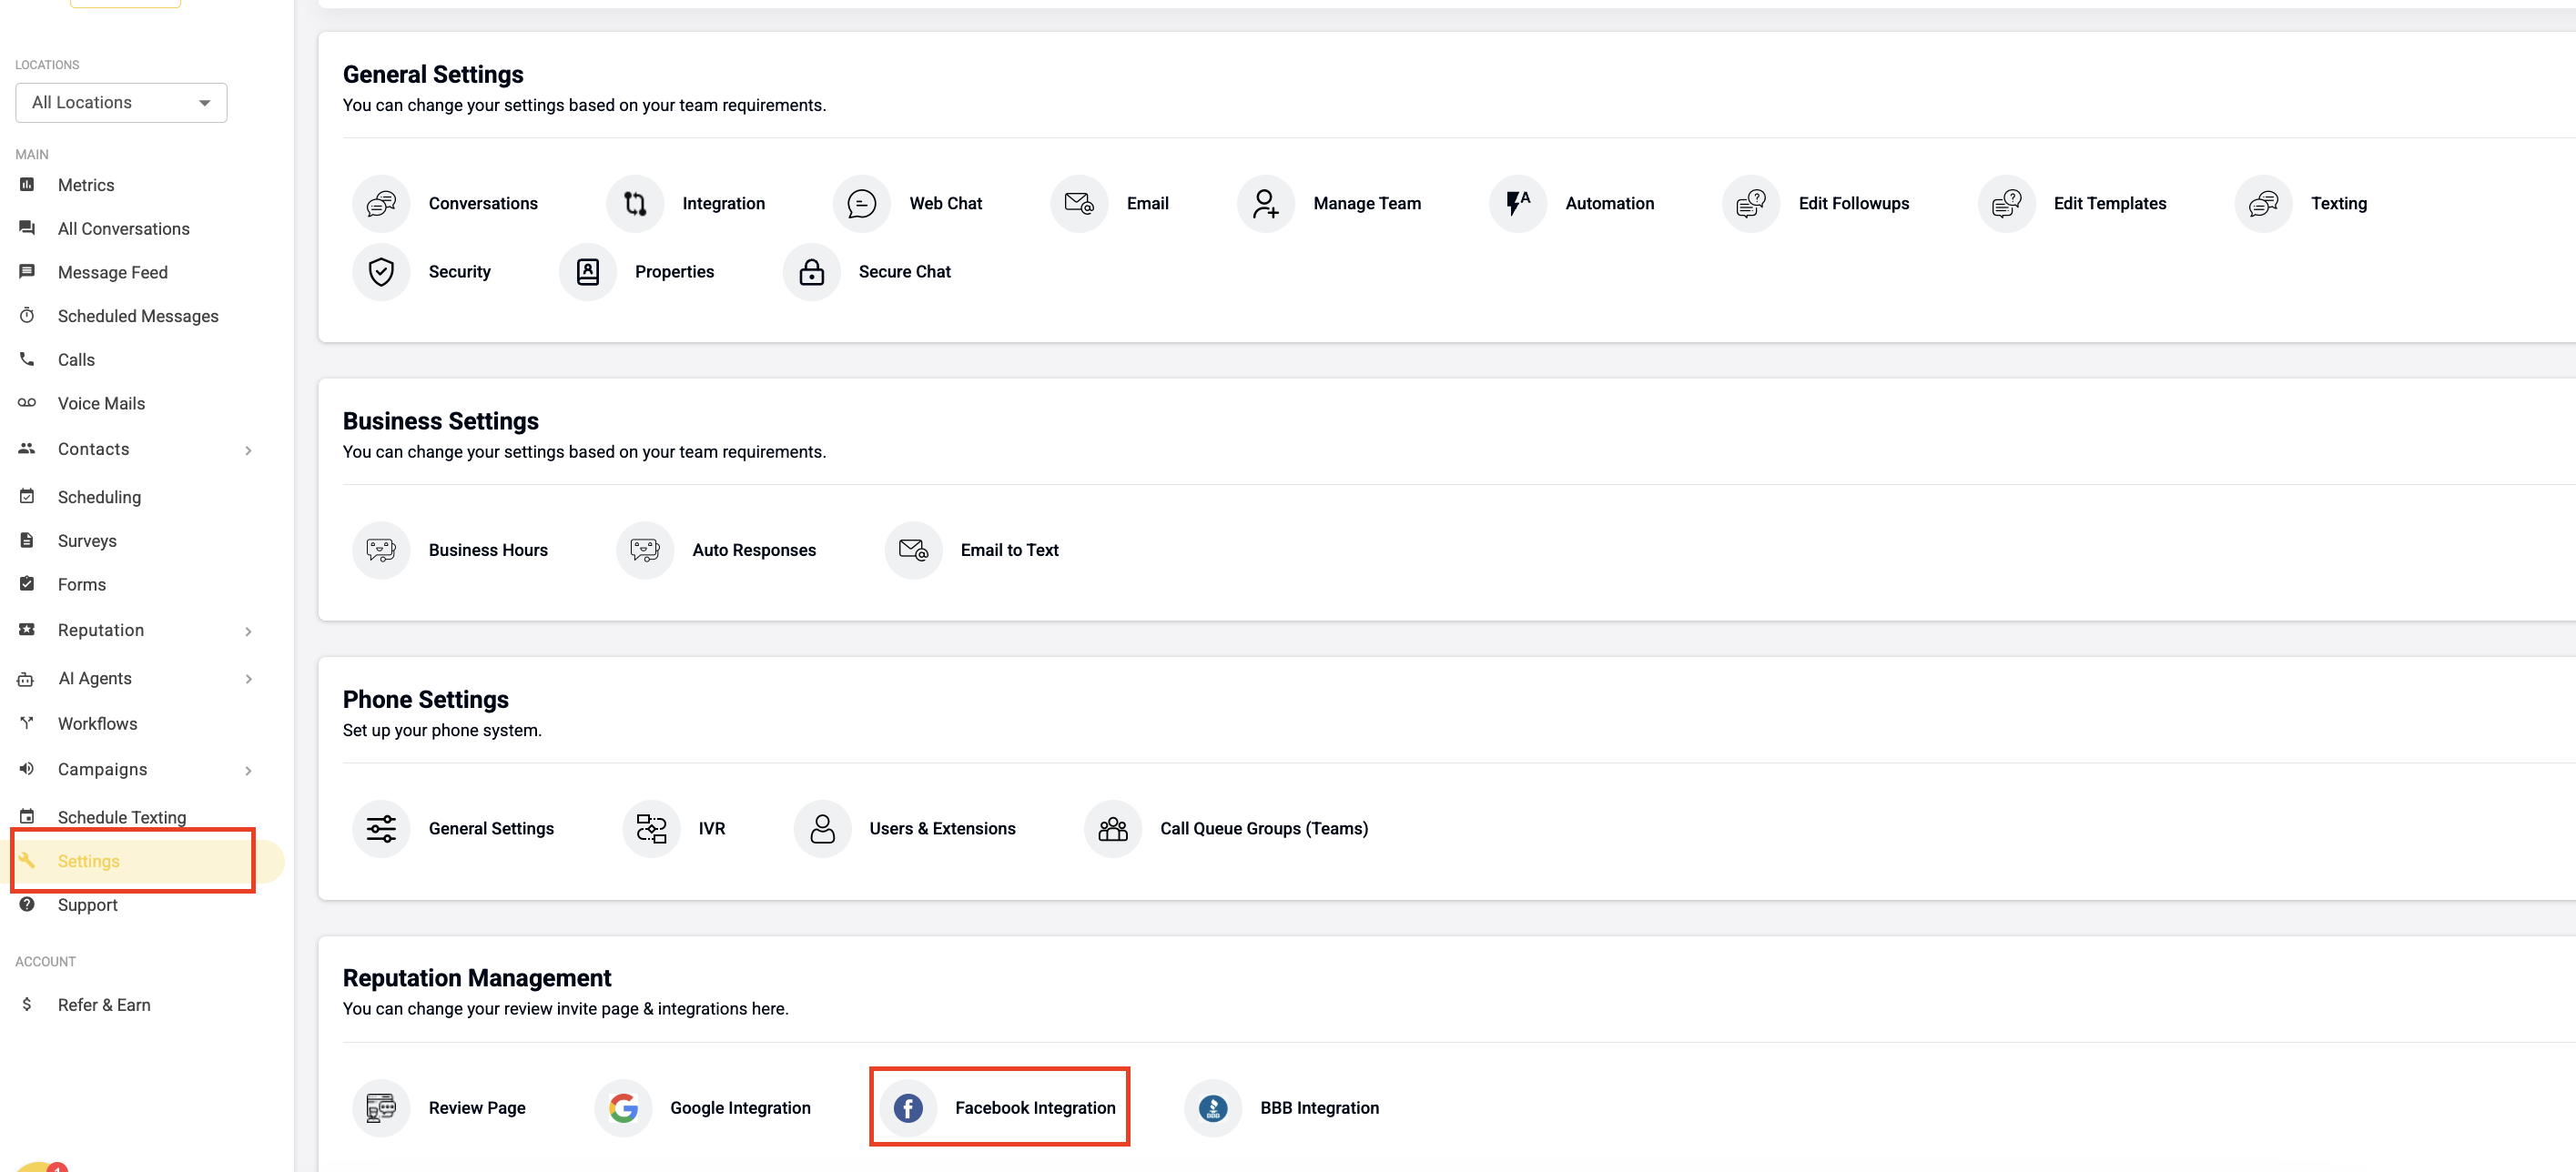Image resolution: width=2576 pixels, height=1172 pixels.
Task: Open Surveys in sidebar
Action: coord(87,541)
